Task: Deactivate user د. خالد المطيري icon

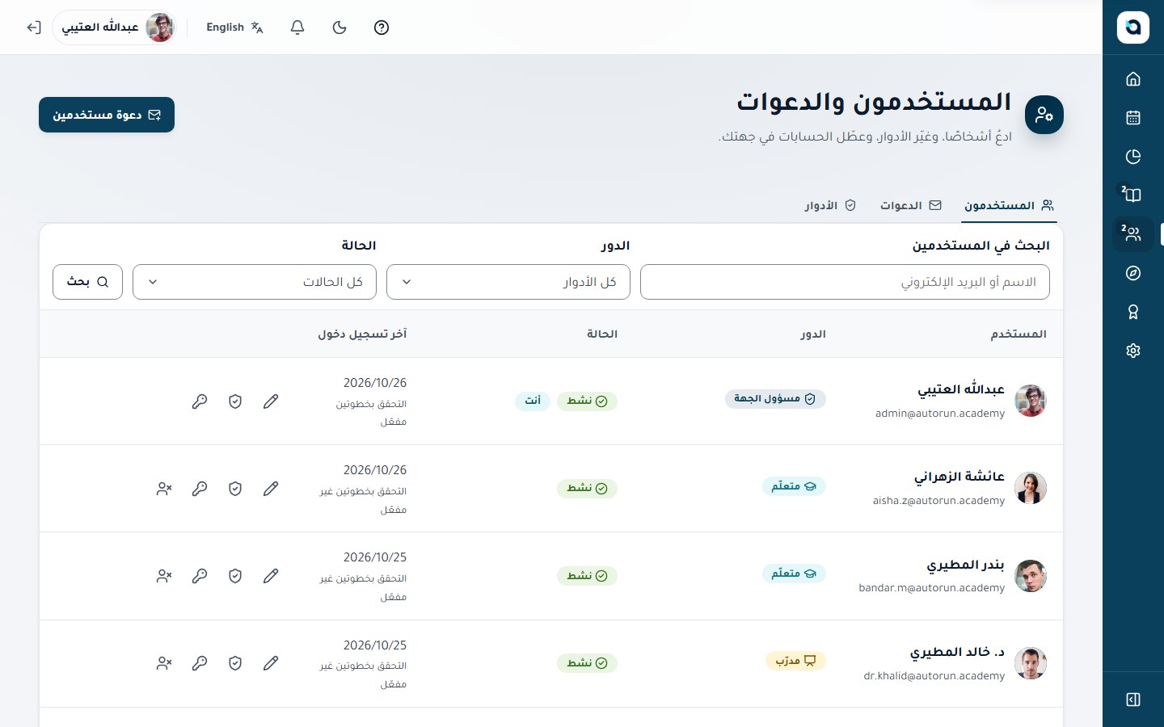Action: pos(164,663)
